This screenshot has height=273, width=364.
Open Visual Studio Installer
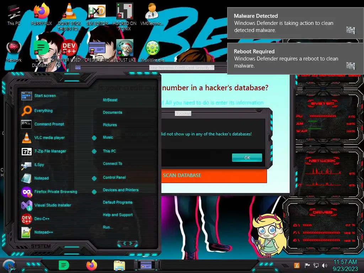coord(47,205)
